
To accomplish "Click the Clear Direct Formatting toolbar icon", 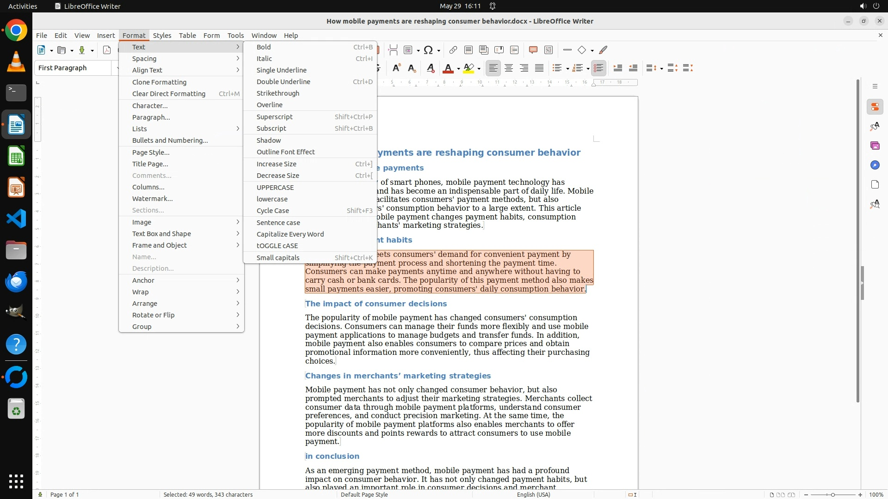I will pyautogui.click(x=430, y=68).
